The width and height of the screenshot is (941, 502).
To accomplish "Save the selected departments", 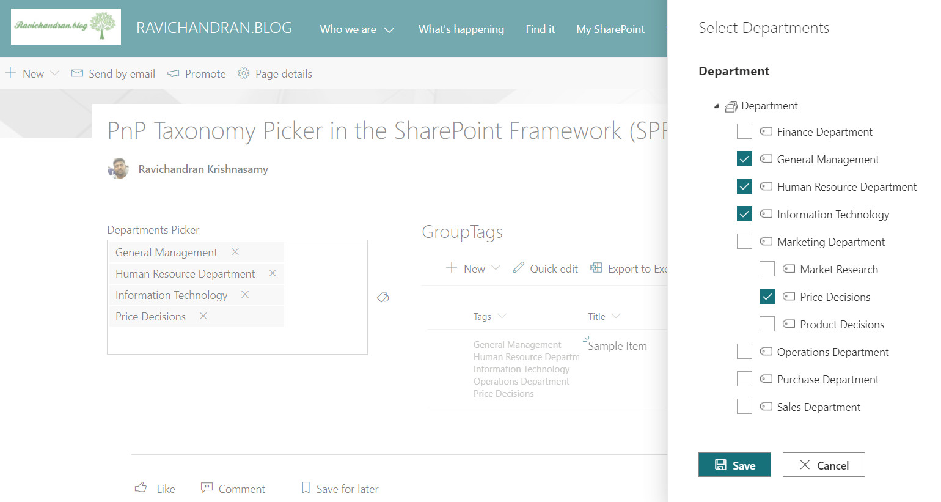I will coord(734,465).
